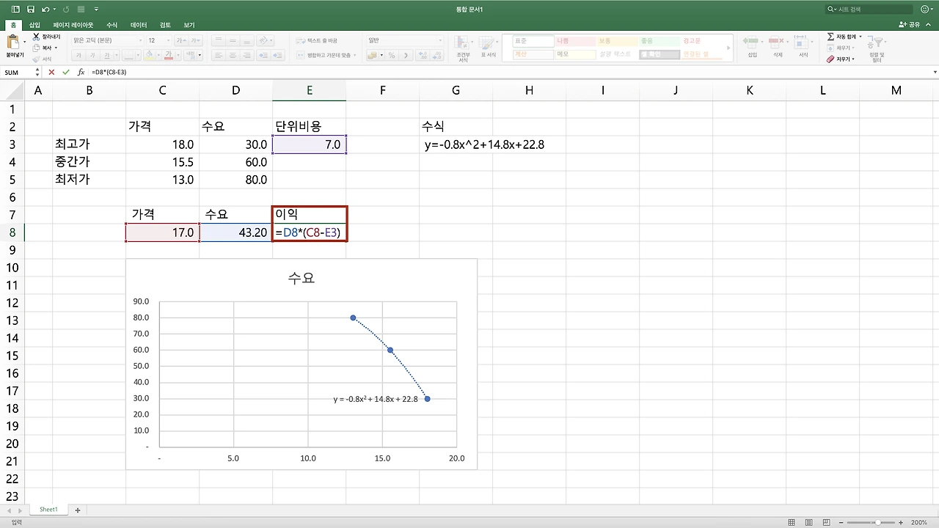The image size is (939, 528).
Task: Toggle Bold formatting button
Action: point(78,55)
